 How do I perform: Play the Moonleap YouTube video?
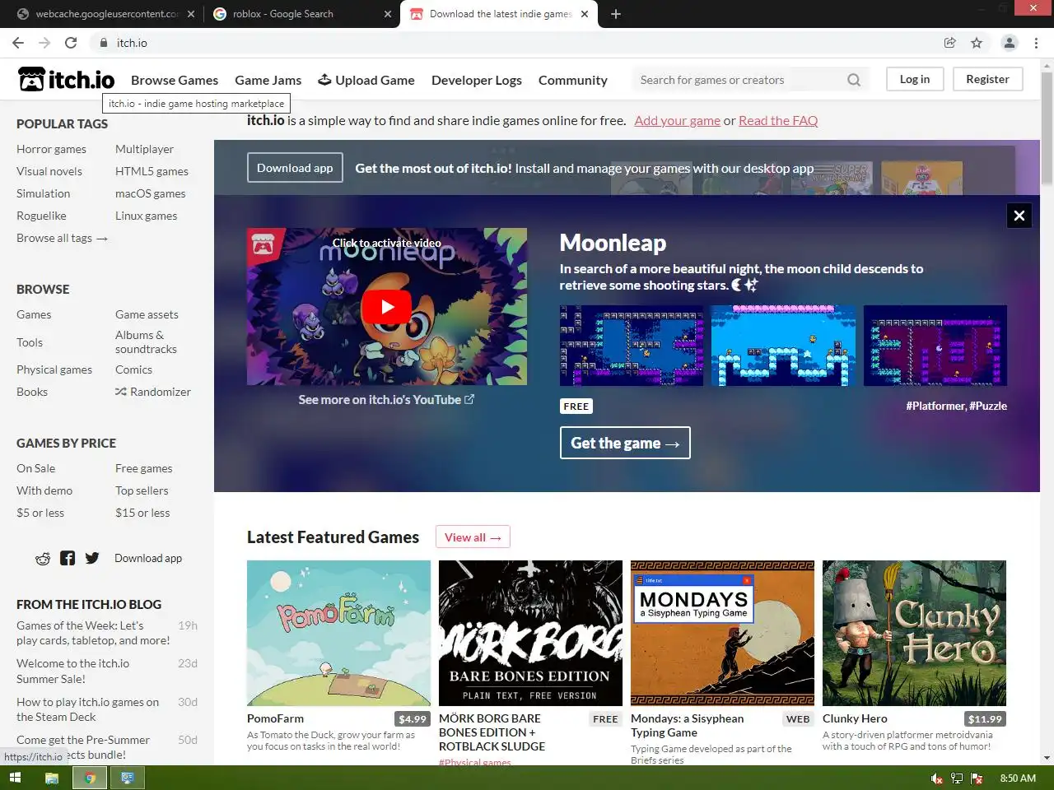click(387, 307)
